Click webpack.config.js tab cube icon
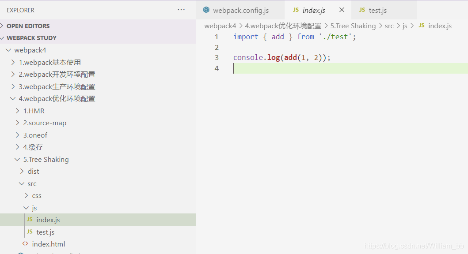Screen dimensions: 468x254 [206, 10]
